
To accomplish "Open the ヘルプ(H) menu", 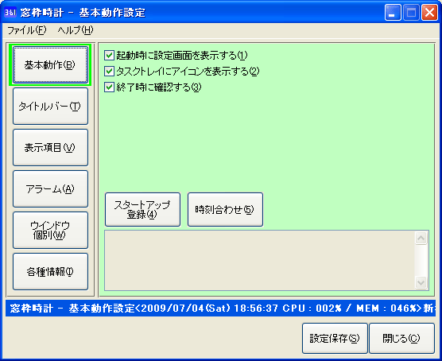I will tap(76, 30).
